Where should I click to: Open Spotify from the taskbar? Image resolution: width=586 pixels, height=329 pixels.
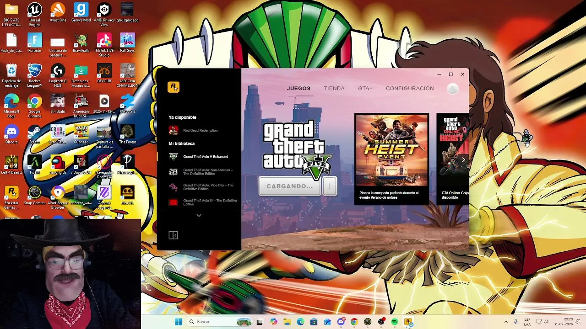(395, 322)
